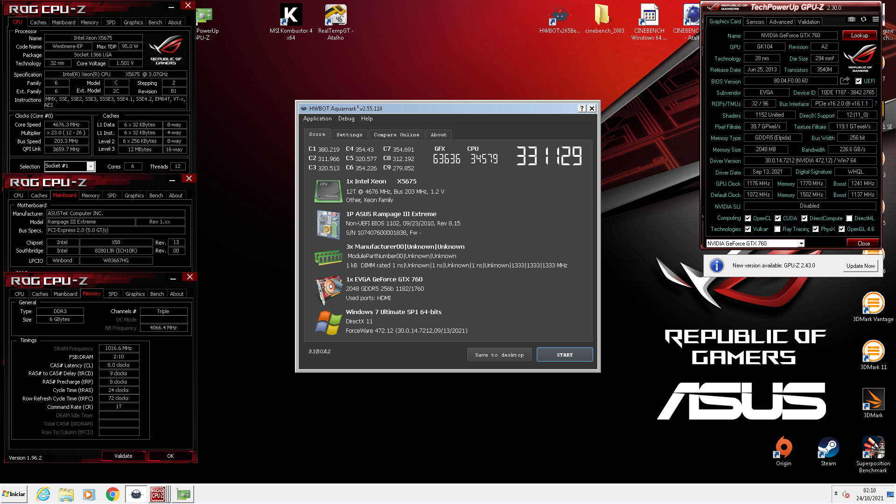Open Google Chrome from the taskbar
Screen dimensions: 896x504
(x=112, y=494)
